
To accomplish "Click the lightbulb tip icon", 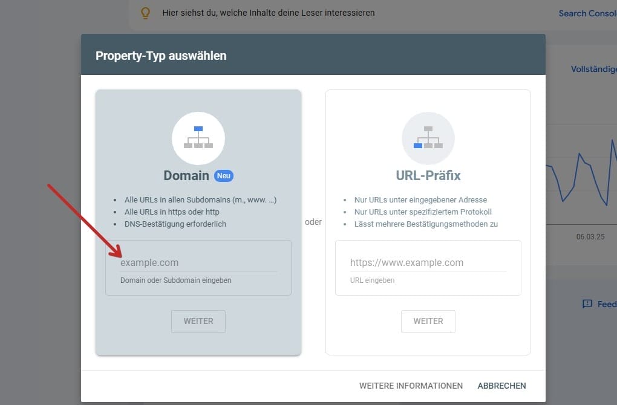I will [145, 13].
